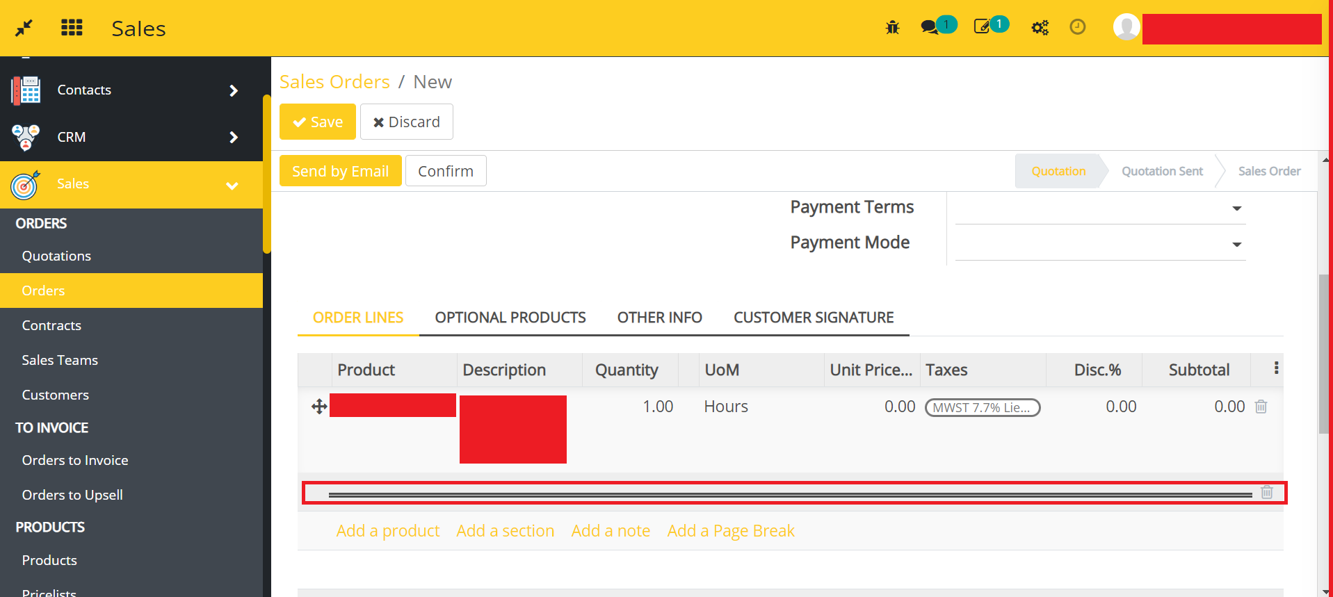Screen dimensions: 1333x597
Task: Click the Sales Orders breadcrumb link
Action: click(x=334, y=82)
